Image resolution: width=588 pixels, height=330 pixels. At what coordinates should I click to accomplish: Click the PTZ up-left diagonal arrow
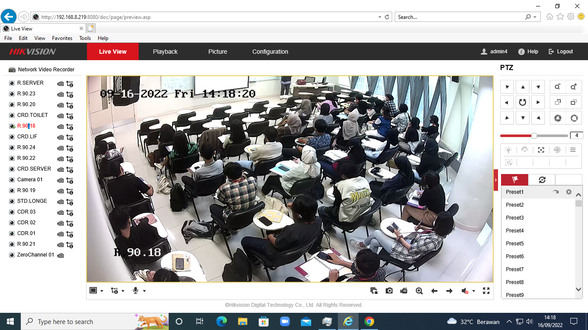(x=507, y=87)
